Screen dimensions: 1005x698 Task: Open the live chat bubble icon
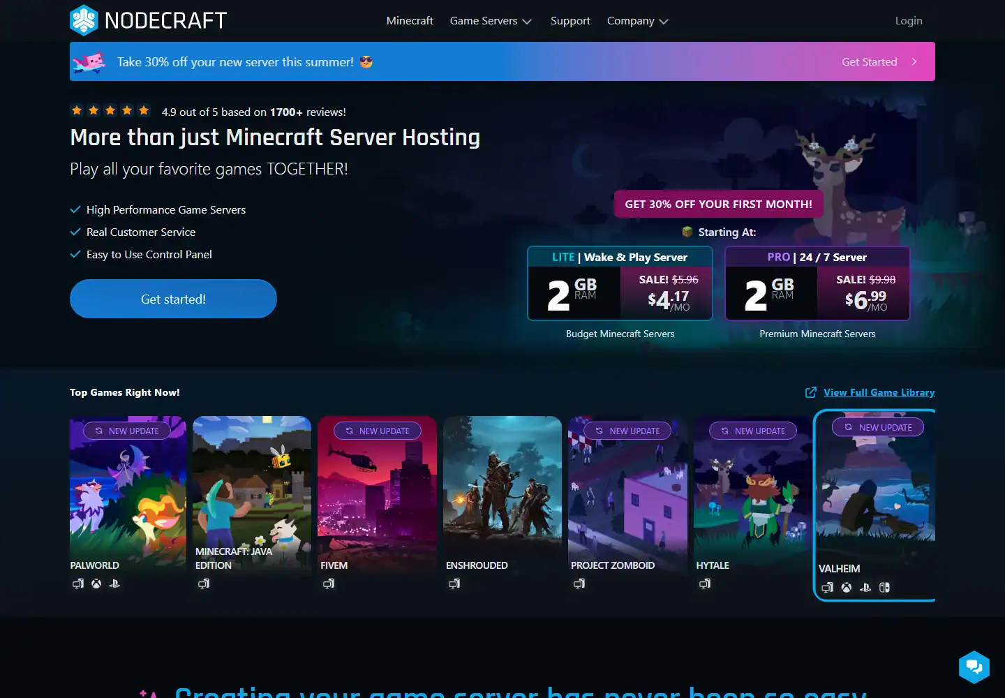pos(974,667)
